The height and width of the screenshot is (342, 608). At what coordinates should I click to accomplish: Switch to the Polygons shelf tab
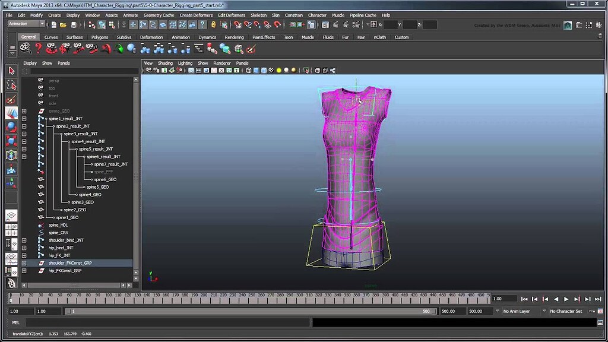(100, 37)
